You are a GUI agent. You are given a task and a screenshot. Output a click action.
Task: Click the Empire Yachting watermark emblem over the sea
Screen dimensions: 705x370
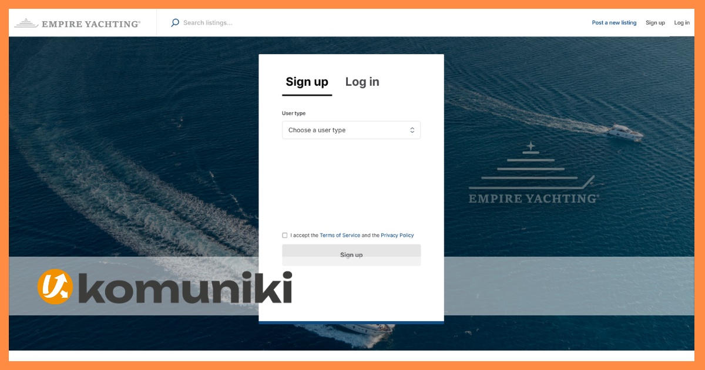click(533, 173)
